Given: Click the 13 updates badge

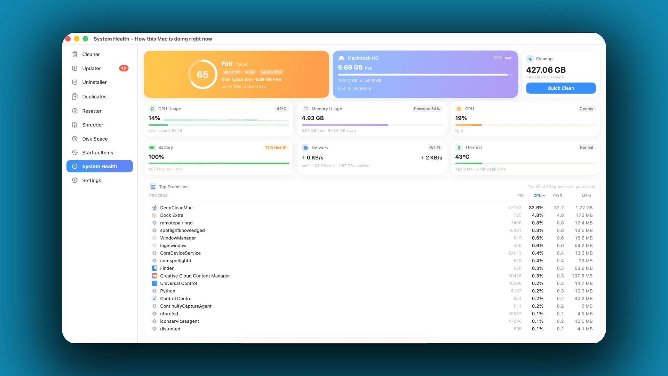Looking at the screenshot, I should 124,68.
